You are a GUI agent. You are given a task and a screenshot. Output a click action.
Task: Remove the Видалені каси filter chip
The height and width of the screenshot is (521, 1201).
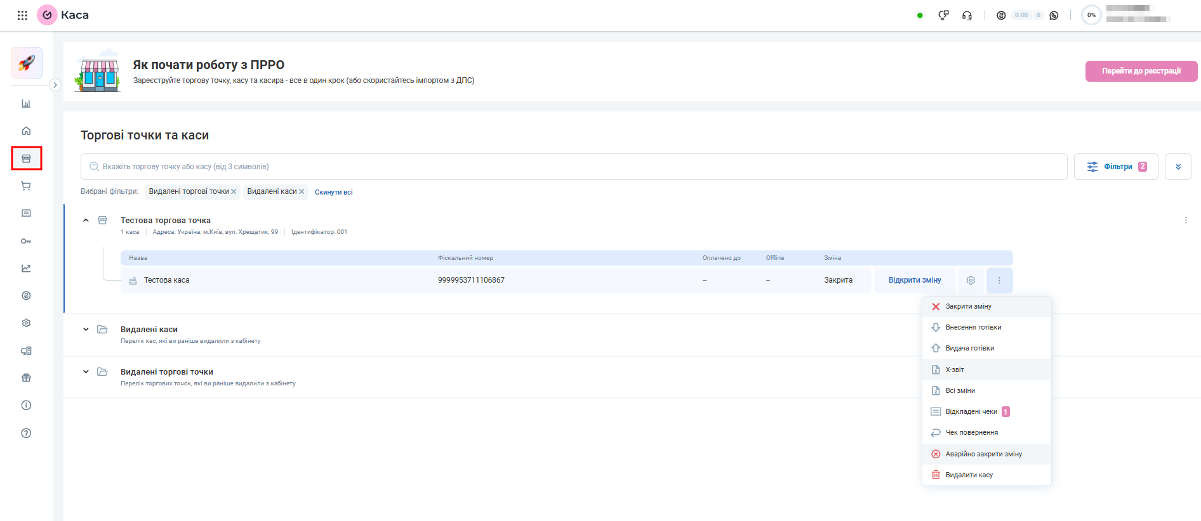302,191
